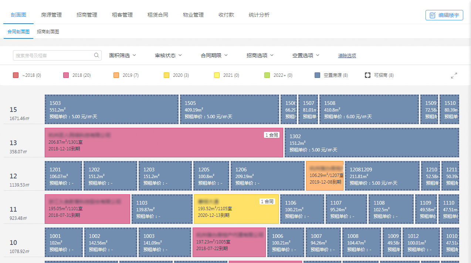Click the search magnifier icon
This screenshot has height=263, width=471.
[x=96, y=55]
